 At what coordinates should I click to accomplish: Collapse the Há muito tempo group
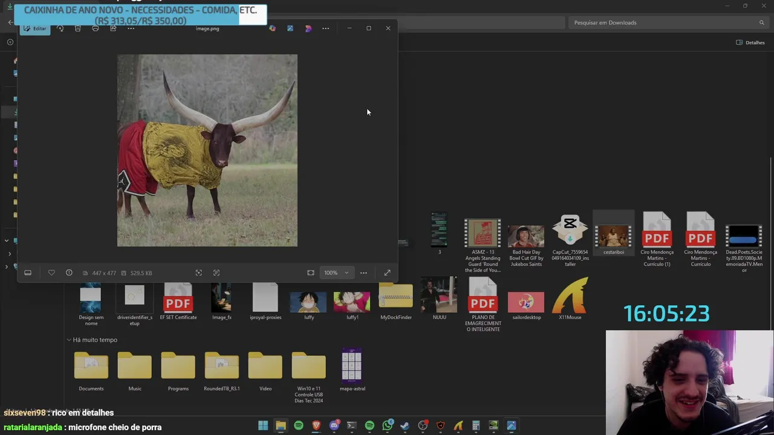coord(69,340)
